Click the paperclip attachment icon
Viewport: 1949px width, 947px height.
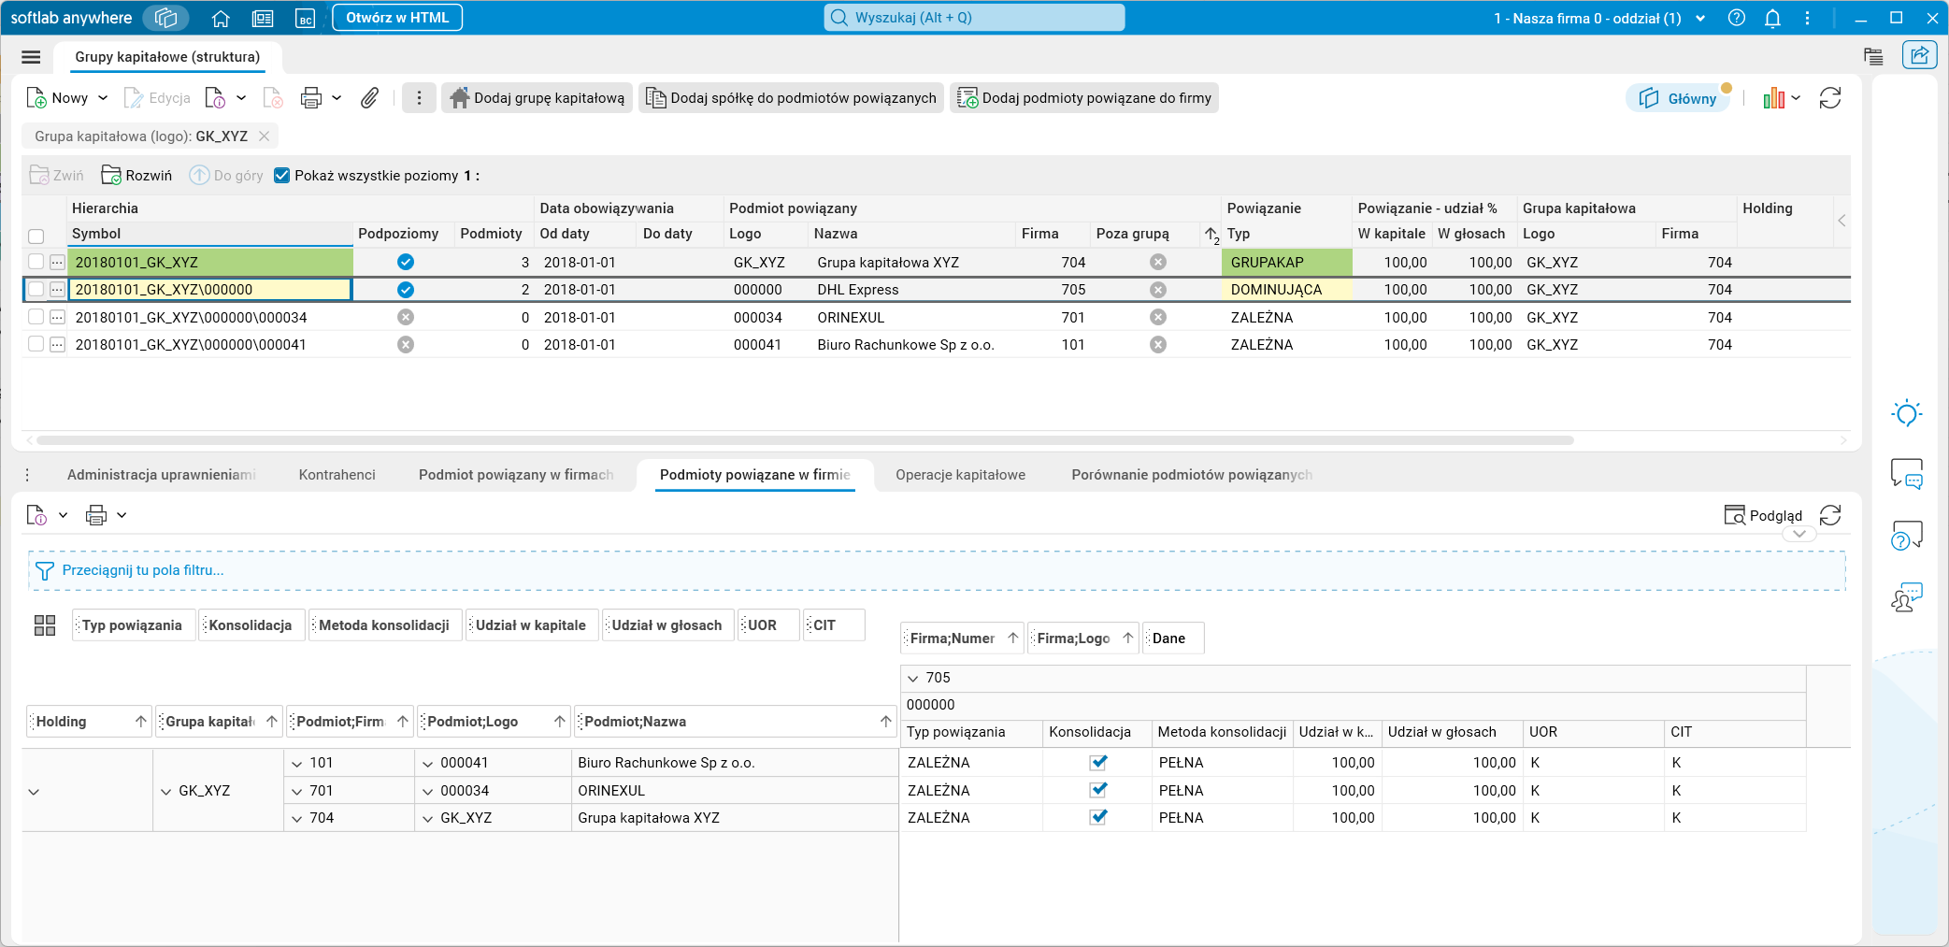point(370,98)
